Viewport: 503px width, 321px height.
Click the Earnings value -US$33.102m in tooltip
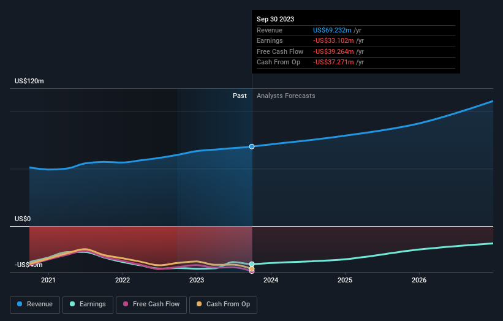click(333, 40)
